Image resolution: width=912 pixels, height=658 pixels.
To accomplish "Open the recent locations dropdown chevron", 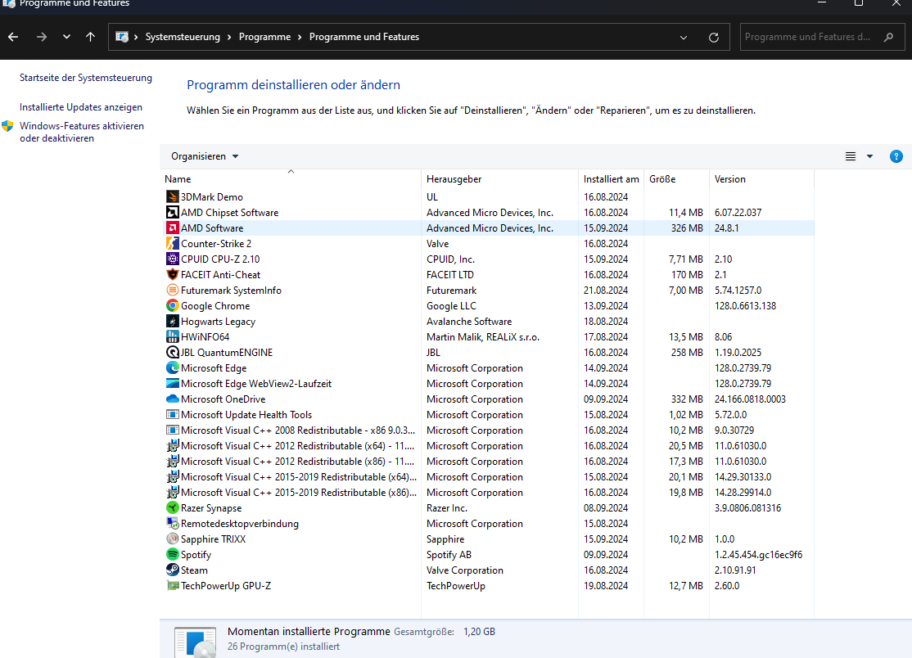I will pyautogui.click(x=66, y=37).
